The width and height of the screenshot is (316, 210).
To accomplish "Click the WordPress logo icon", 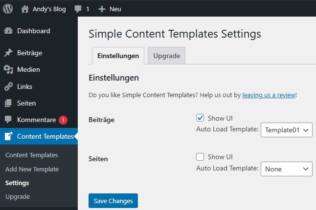I will pyautogui.click(x=8, y=9).
